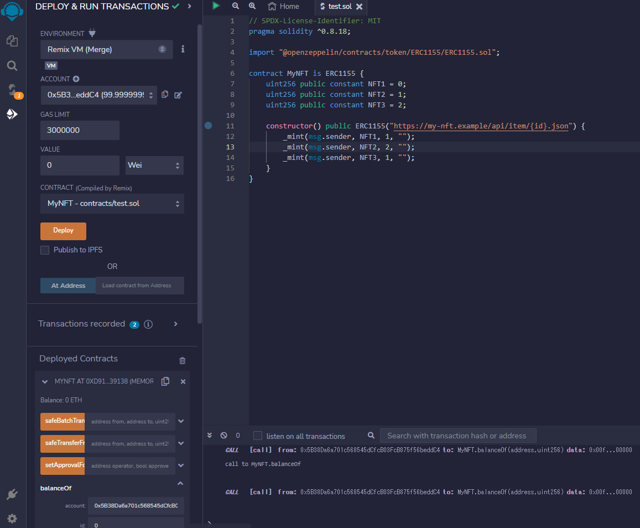Open the Environment dropdown
Screen dimensions: 640x528
[x=106, y=49]
